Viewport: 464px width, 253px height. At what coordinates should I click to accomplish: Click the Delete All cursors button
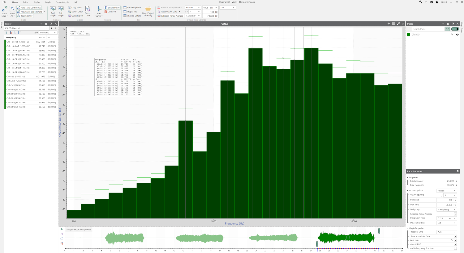tap(110, 12)
